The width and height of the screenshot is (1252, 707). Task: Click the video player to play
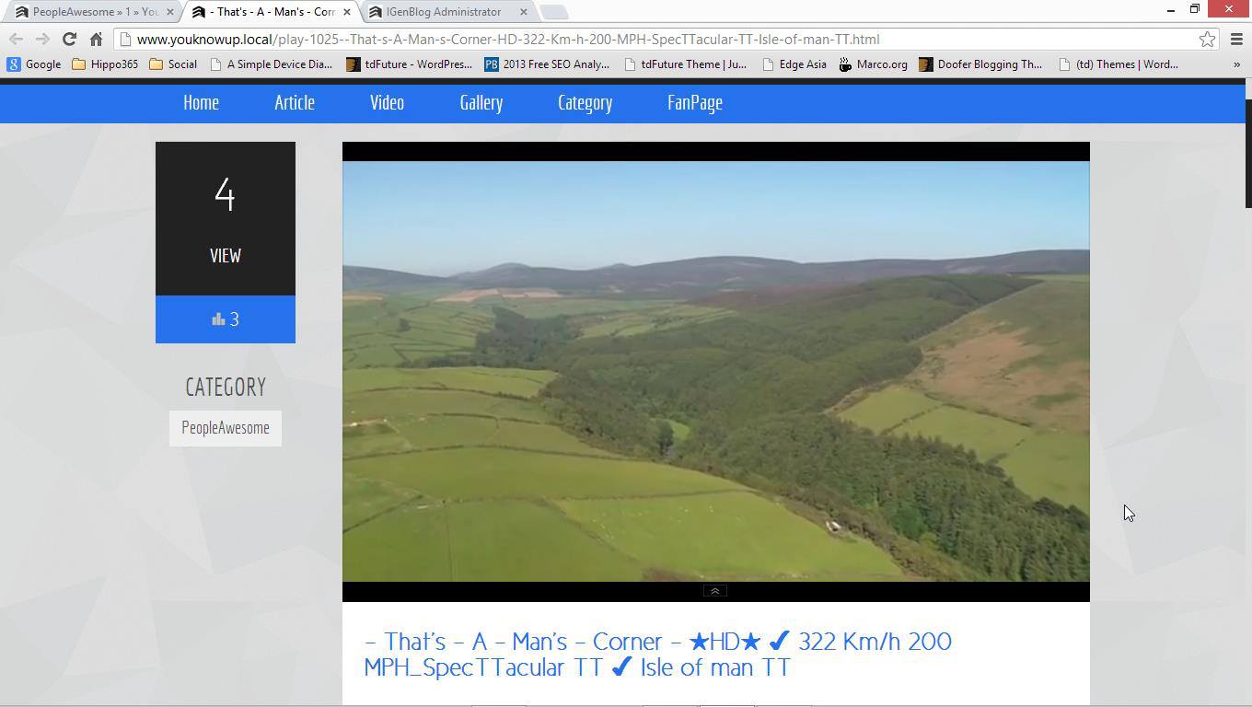coord(716,371)
